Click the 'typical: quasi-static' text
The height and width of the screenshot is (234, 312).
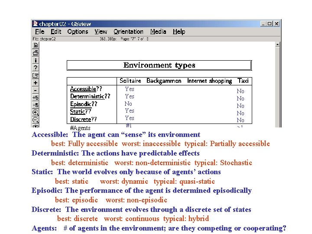point(184,182)
